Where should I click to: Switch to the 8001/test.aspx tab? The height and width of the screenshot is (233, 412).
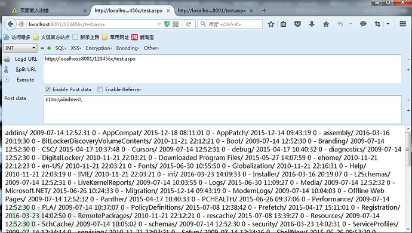point(213,11)
